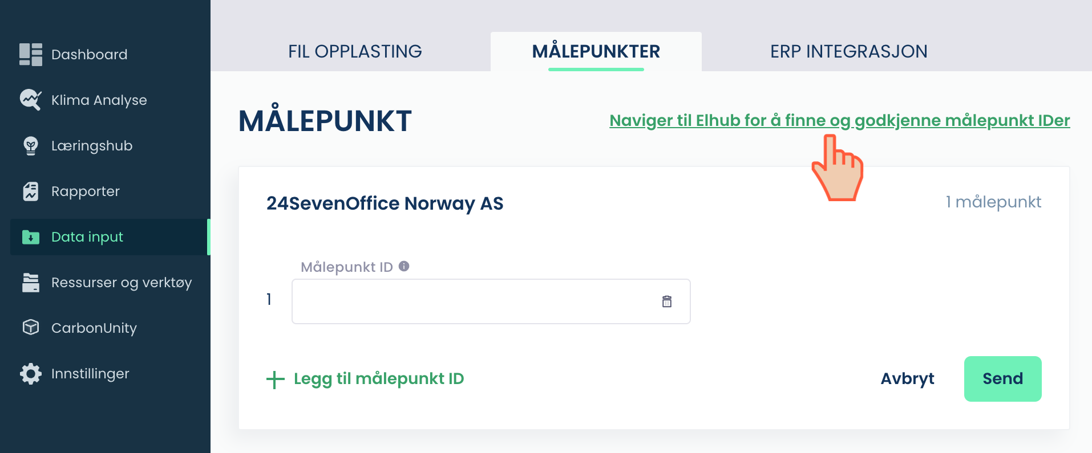
Task: Click the plus icon before Legg til målepunkt ID
Action: 275,378
